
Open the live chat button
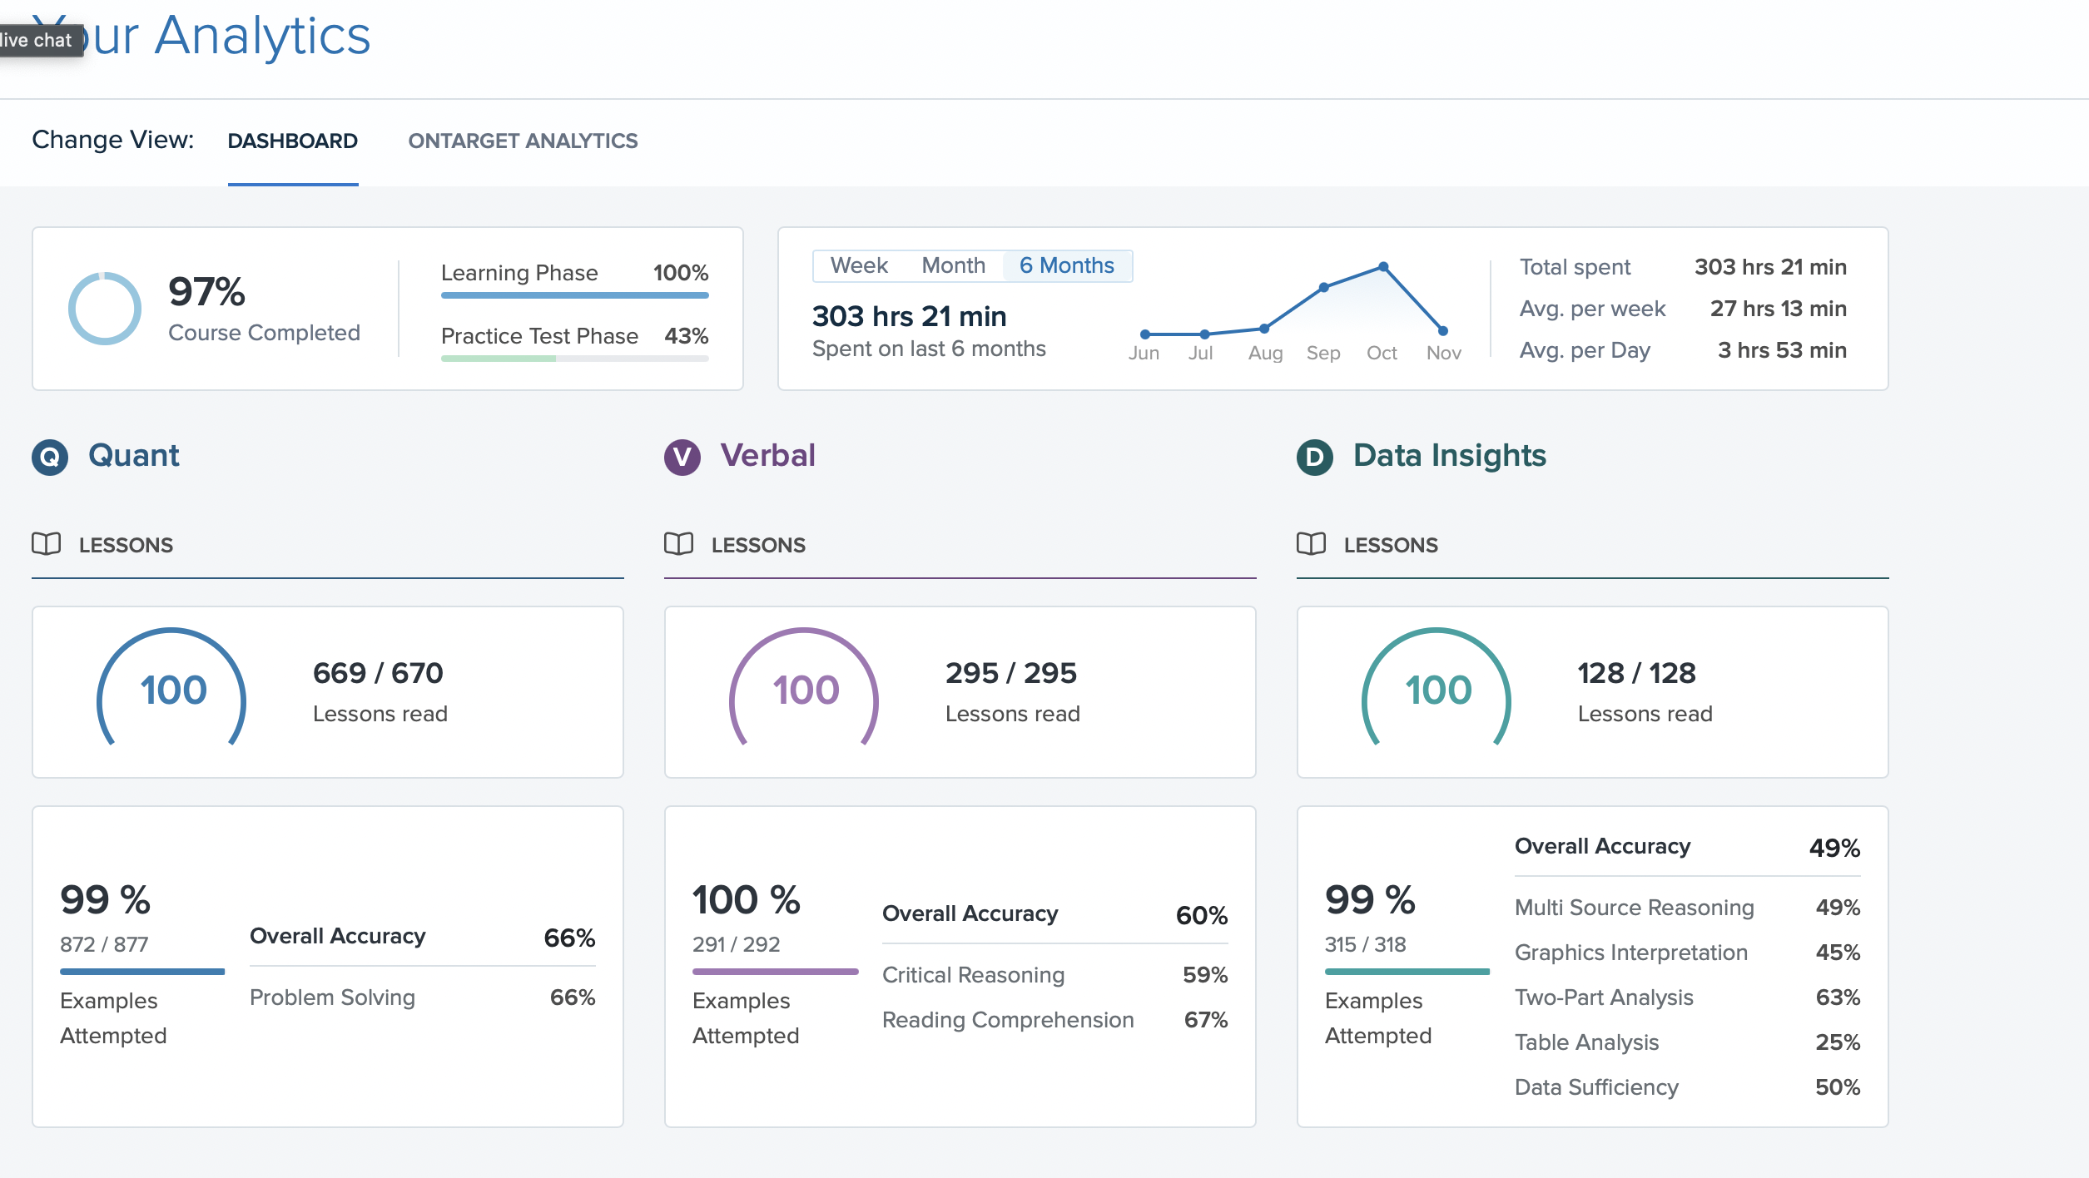(x=37, y=40)
